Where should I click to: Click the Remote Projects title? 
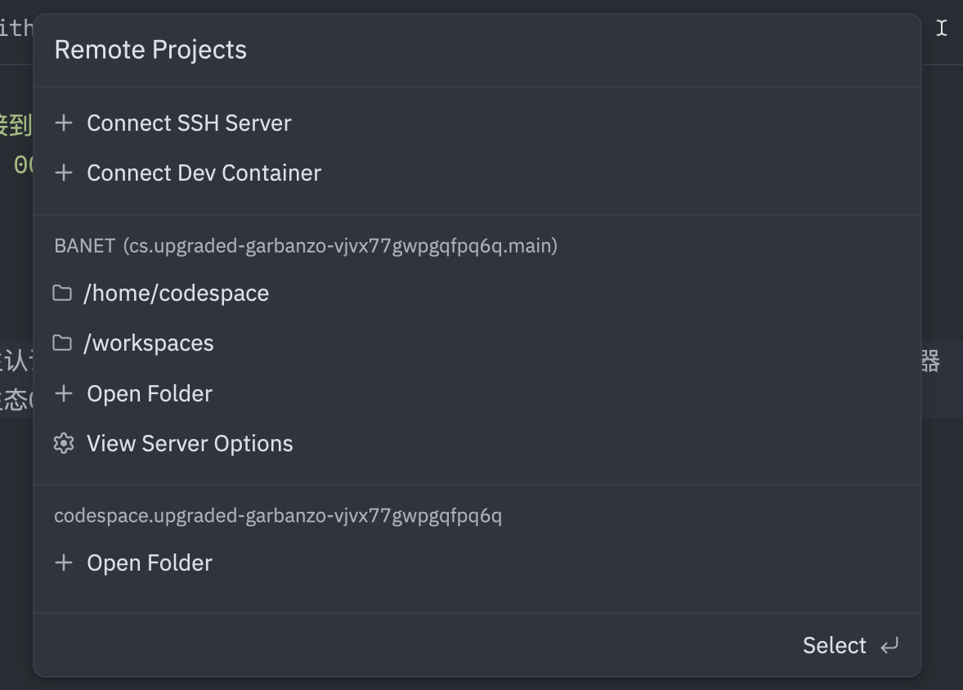tap(150, 50)
